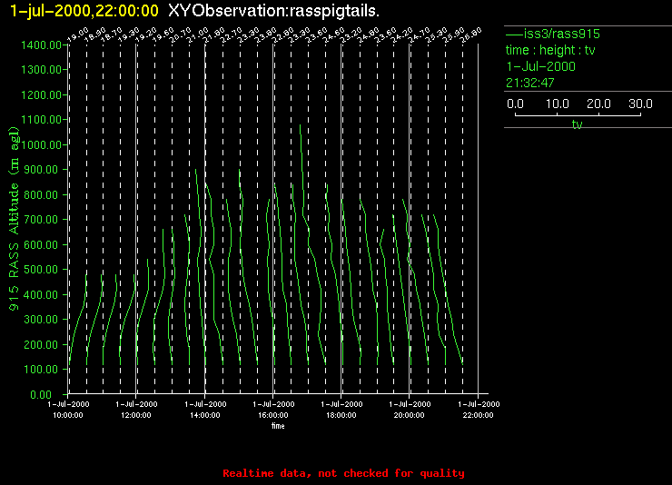Click the '22:00:00' time axis label
Image resolution: width=672 pixels, height=485 pixels.
(478, 415)
